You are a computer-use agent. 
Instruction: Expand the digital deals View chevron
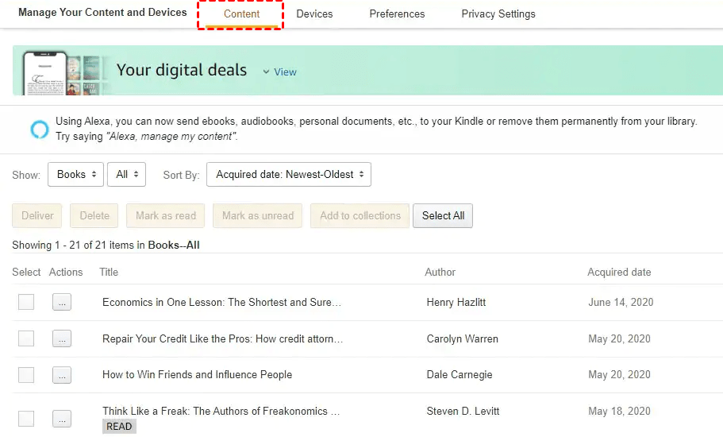(267, 72)
